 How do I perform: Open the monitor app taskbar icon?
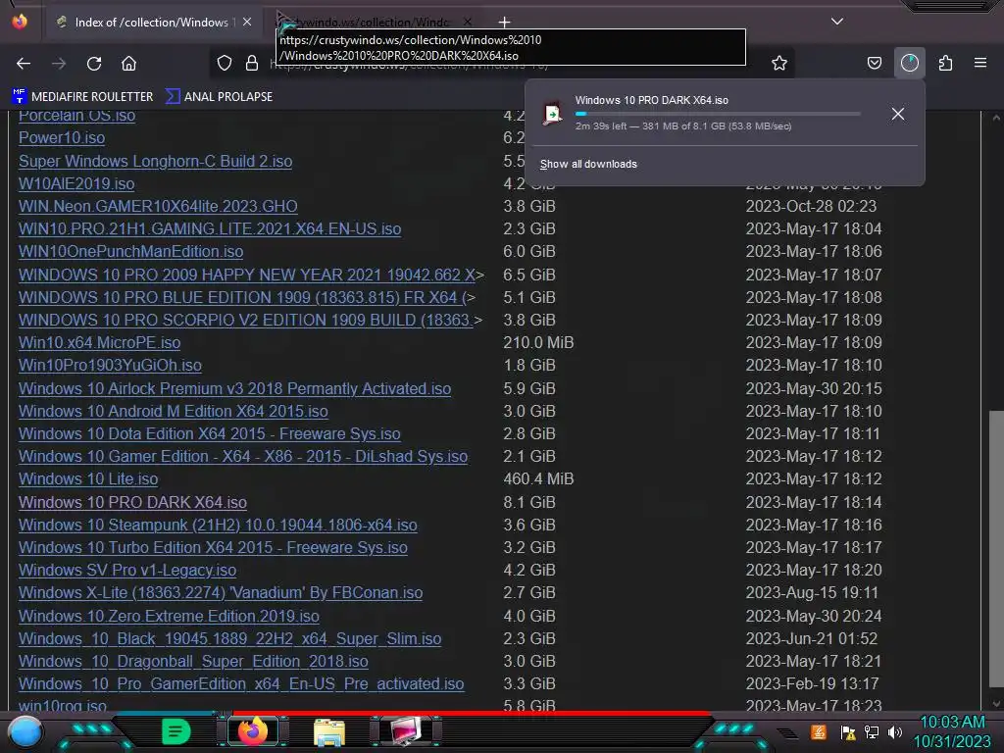pyautogui.click(x=406, y=731)
